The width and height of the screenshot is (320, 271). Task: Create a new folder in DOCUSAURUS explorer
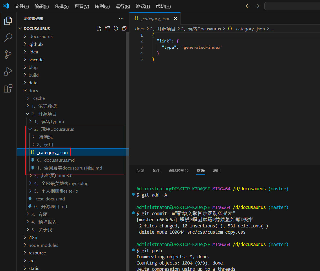pyautogui.click(x=107, y=29)
